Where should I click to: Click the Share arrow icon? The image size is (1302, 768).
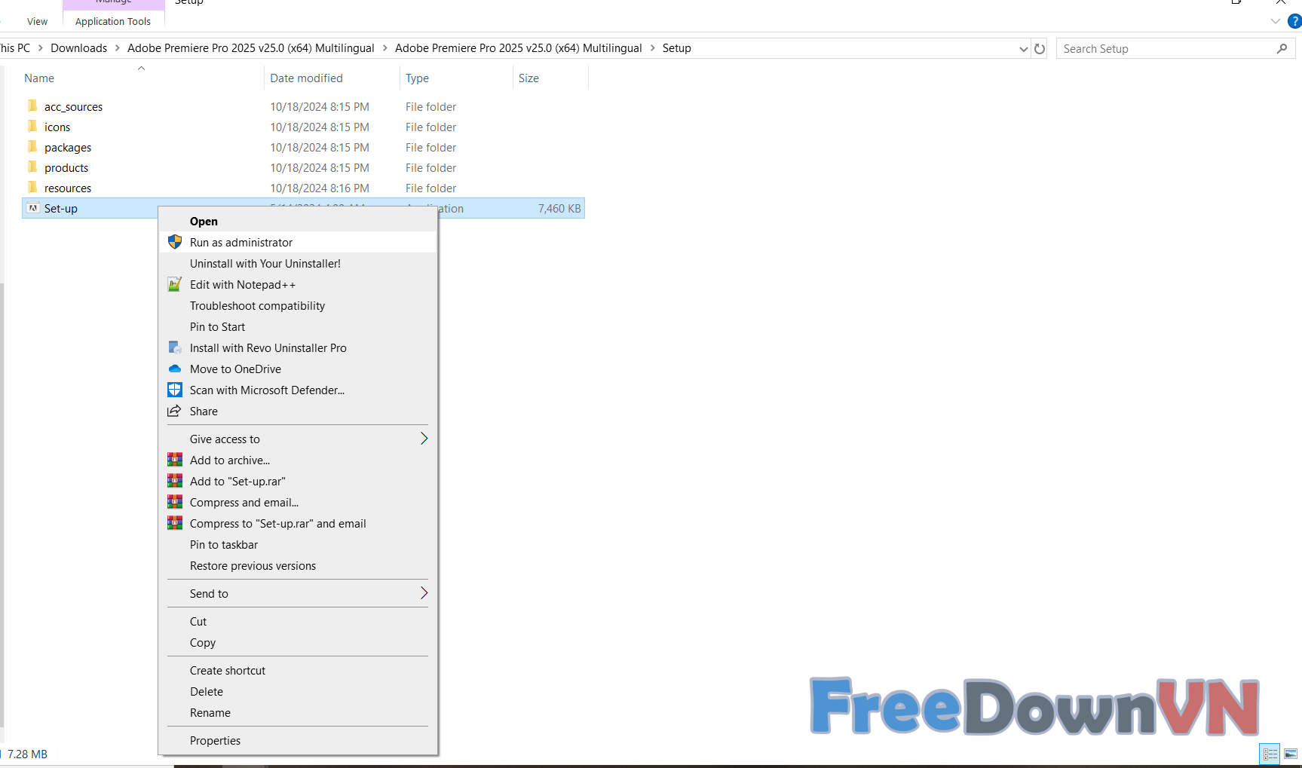click(175, 411)
